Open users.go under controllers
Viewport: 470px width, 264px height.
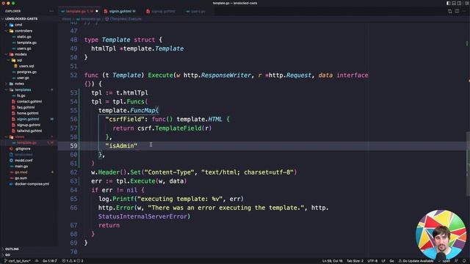point(24,48)
